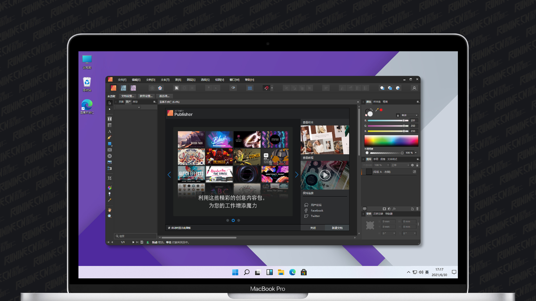Image resolution: width=536 pixels, height=301 pixels.
Task: Swap stroke and fill color arrows
Action: (371, 110)
